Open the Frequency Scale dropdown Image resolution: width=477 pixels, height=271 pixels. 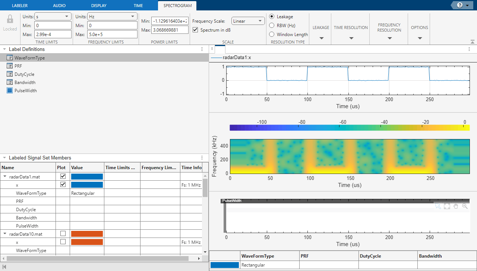[248, 21]
